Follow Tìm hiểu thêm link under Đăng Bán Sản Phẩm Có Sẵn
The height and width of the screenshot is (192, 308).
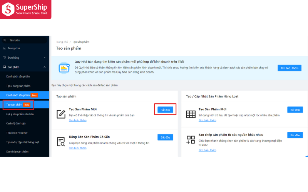click(x=77, y=148)
